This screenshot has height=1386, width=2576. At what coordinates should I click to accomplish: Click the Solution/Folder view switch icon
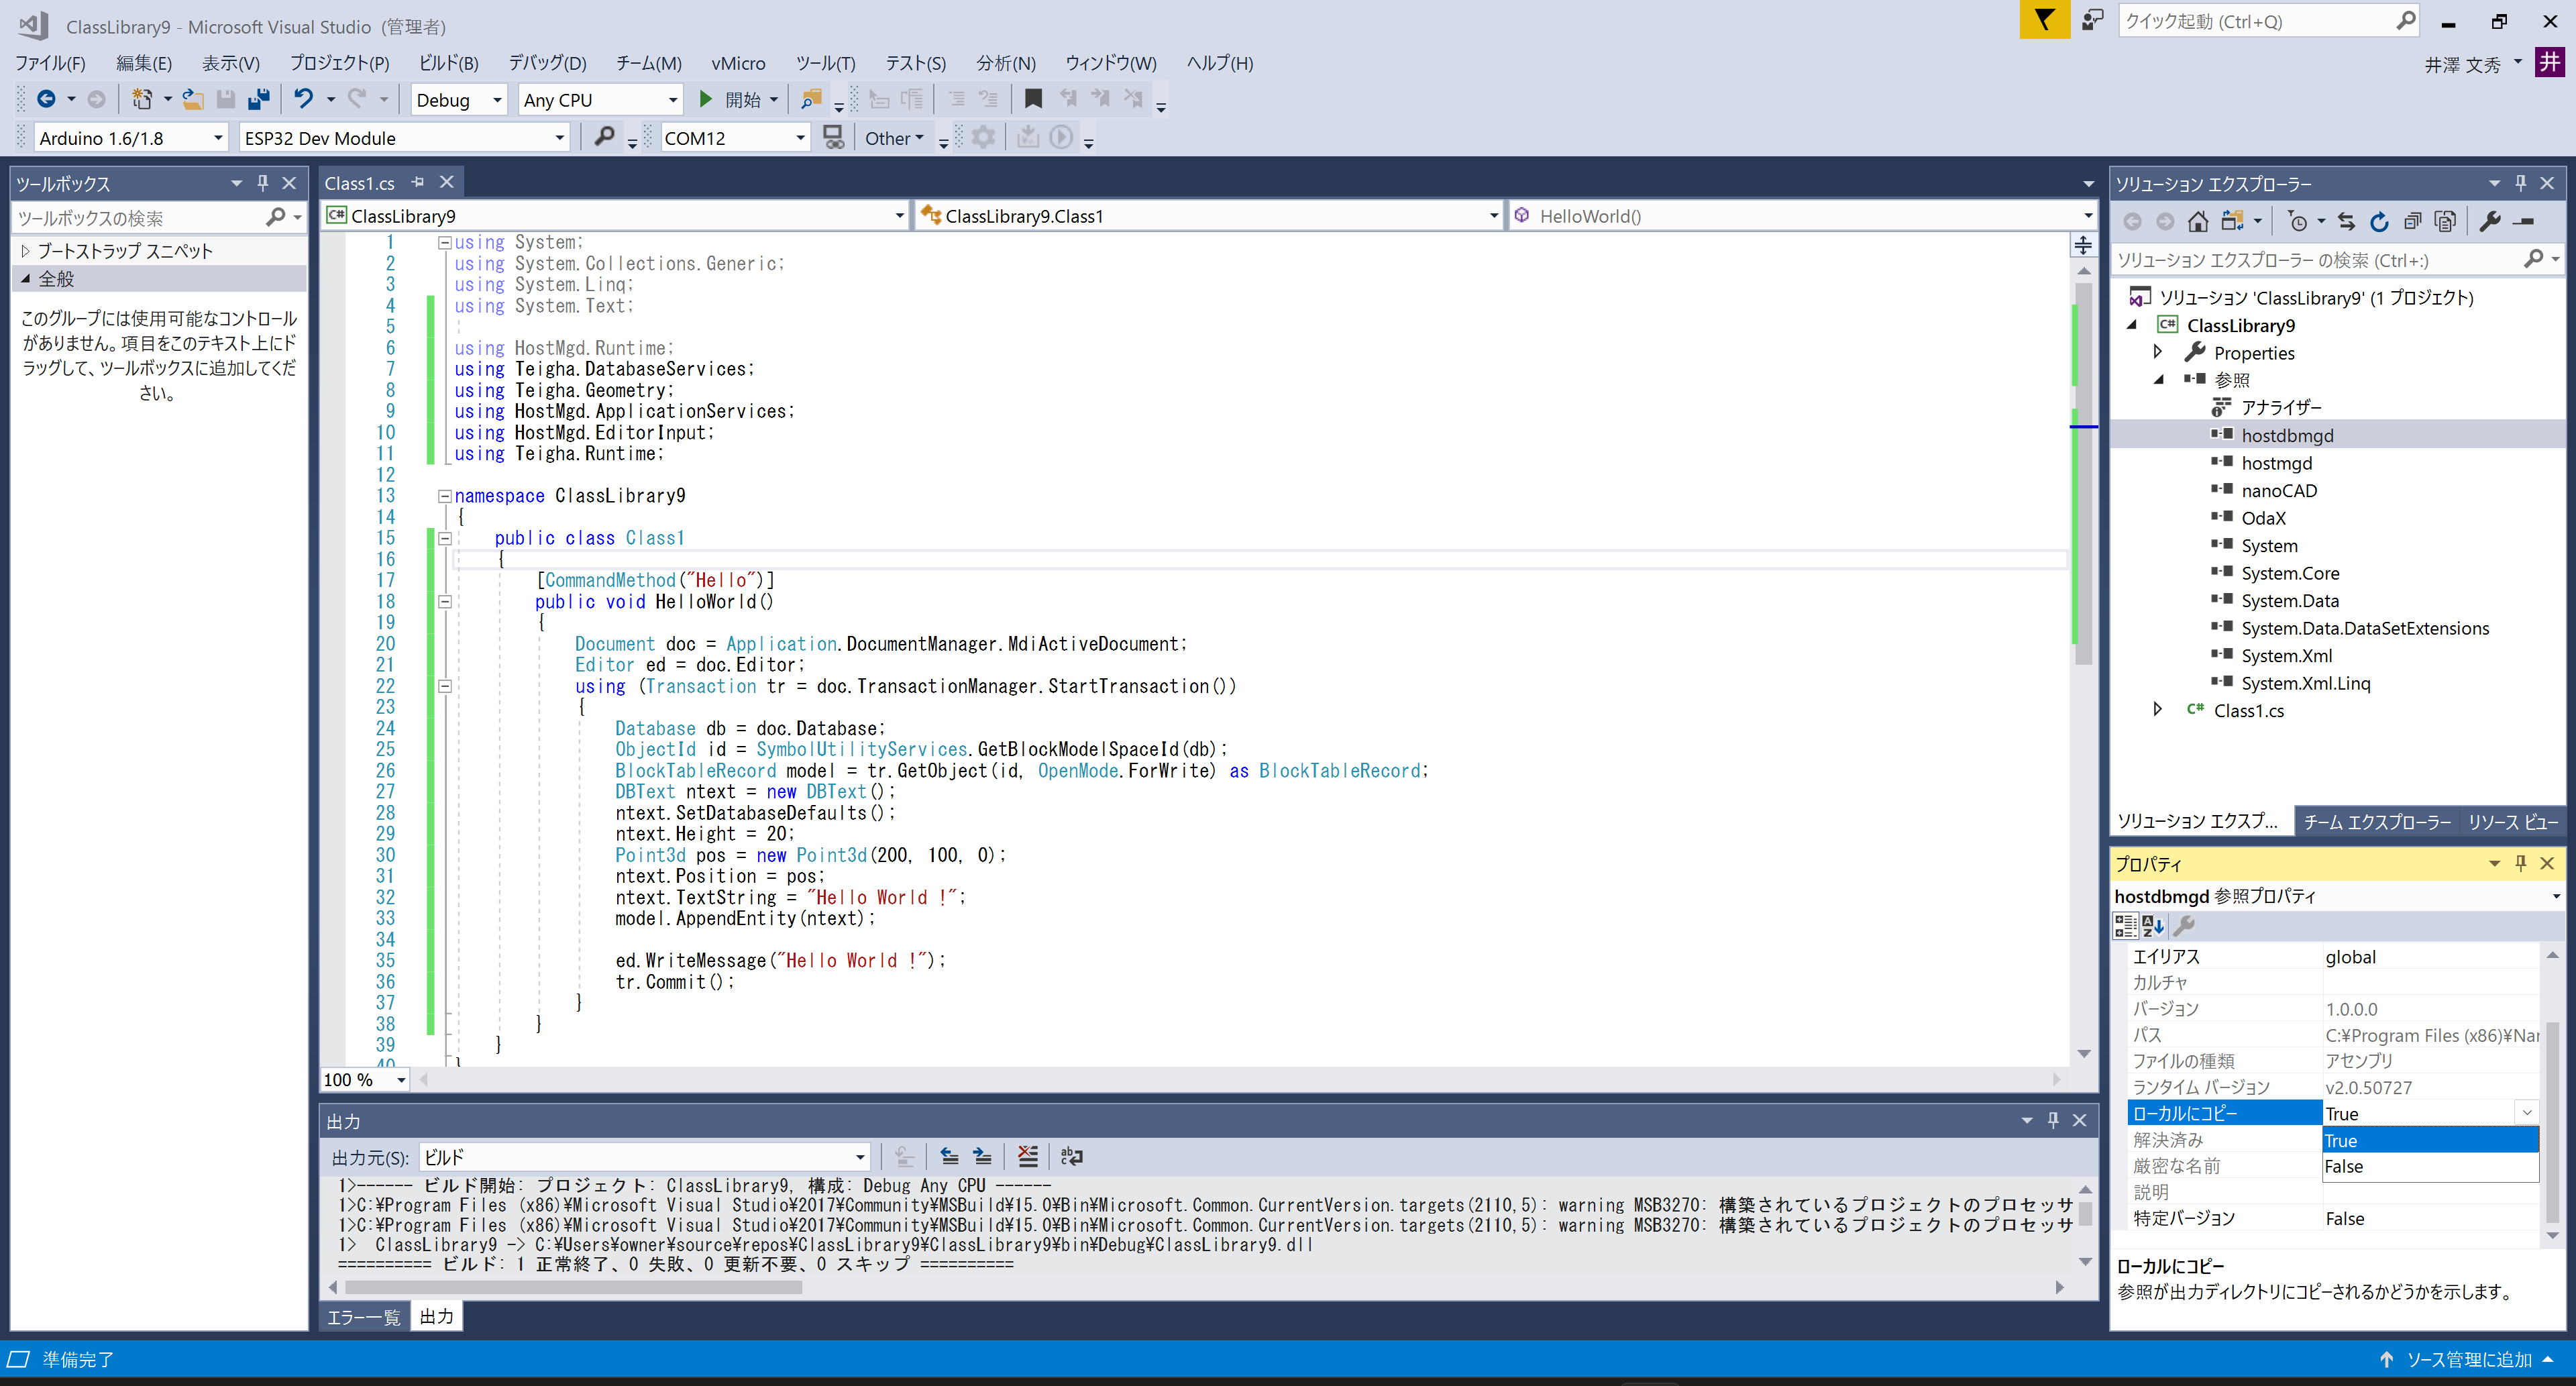[x=2232, y=222]
